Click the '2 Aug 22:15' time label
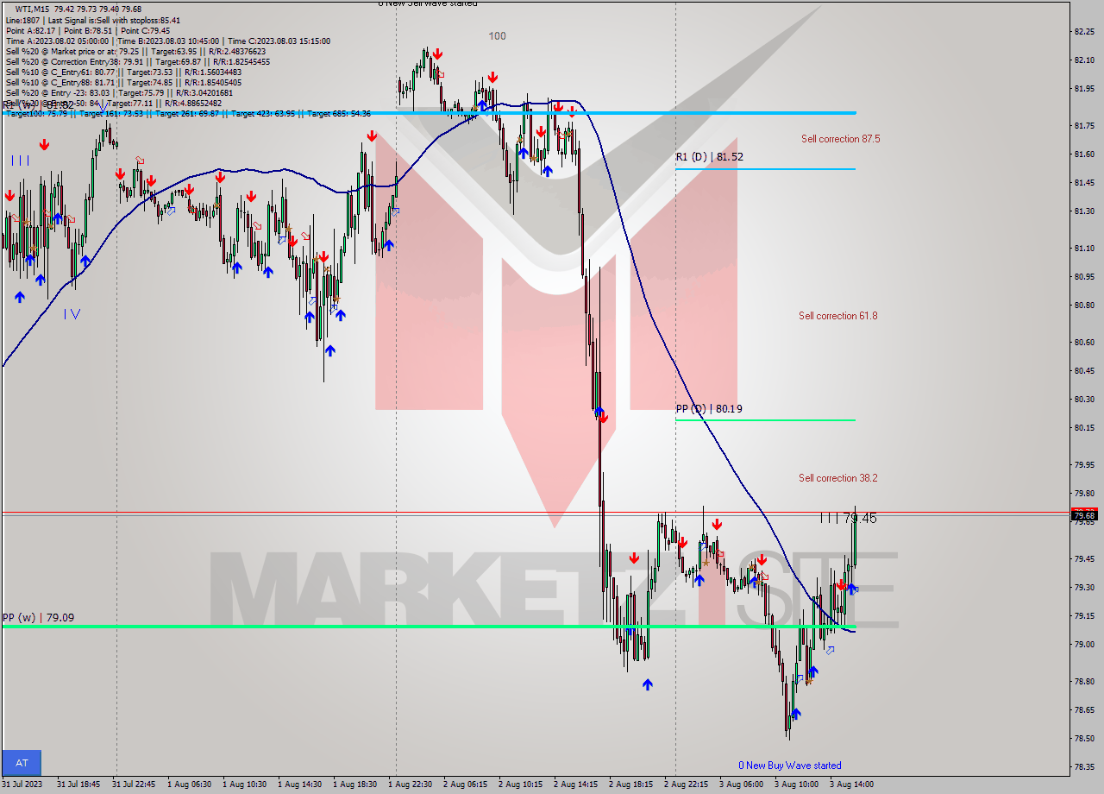Screen dimensions: 1104x794 [x=686, y=785]
